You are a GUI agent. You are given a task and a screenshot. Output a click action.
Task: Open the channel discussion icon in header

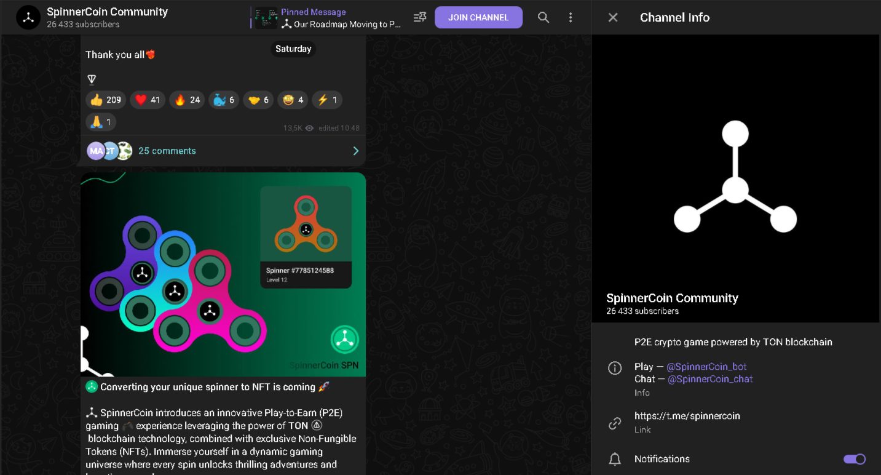click(x=420, y=17)
